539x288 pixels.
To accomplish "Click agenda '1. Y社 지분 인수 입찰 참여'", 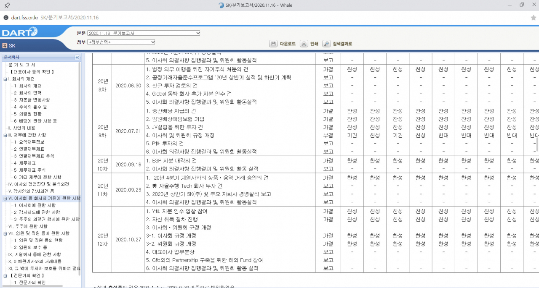I will coord(177,211).
